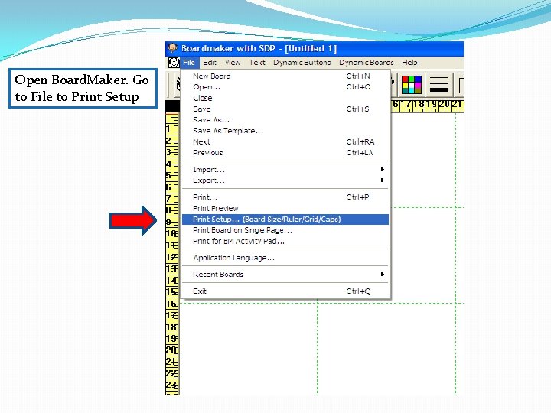This screenshot has height=413, width=551.
Task: Select Print Preview menu entry
Action: [x=285, y=208]
